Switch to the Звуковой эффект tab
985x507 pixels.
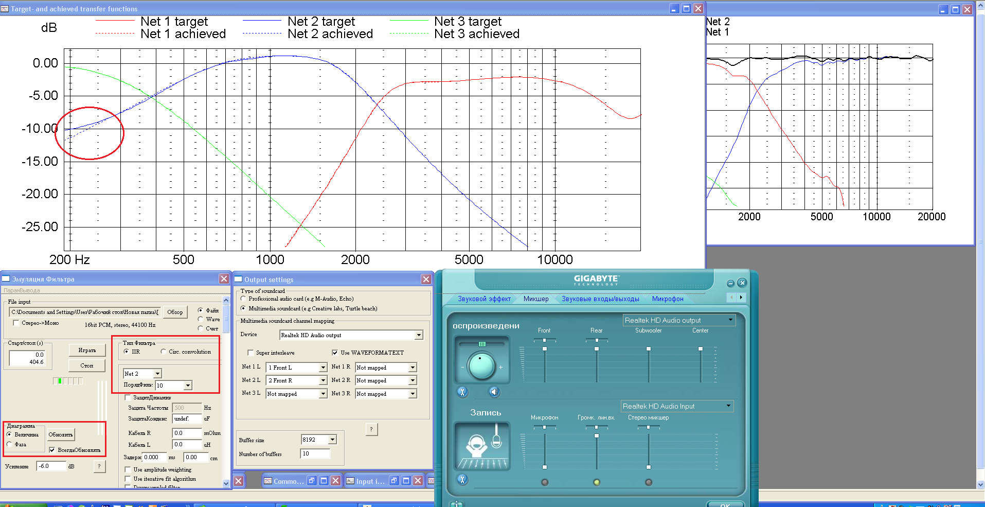pos(484,299)
